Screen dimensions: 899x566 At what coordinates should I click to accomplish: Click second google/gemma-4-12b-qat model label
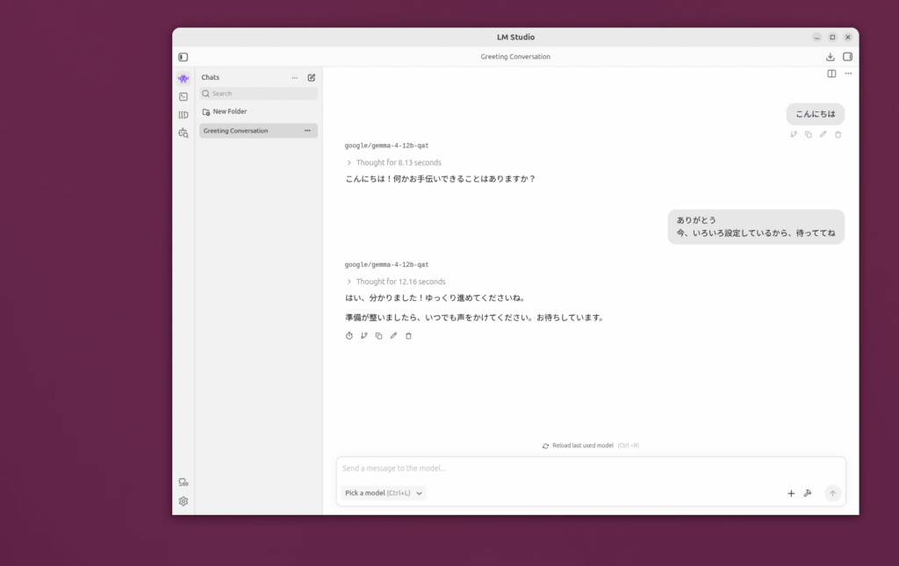[386, 265]
